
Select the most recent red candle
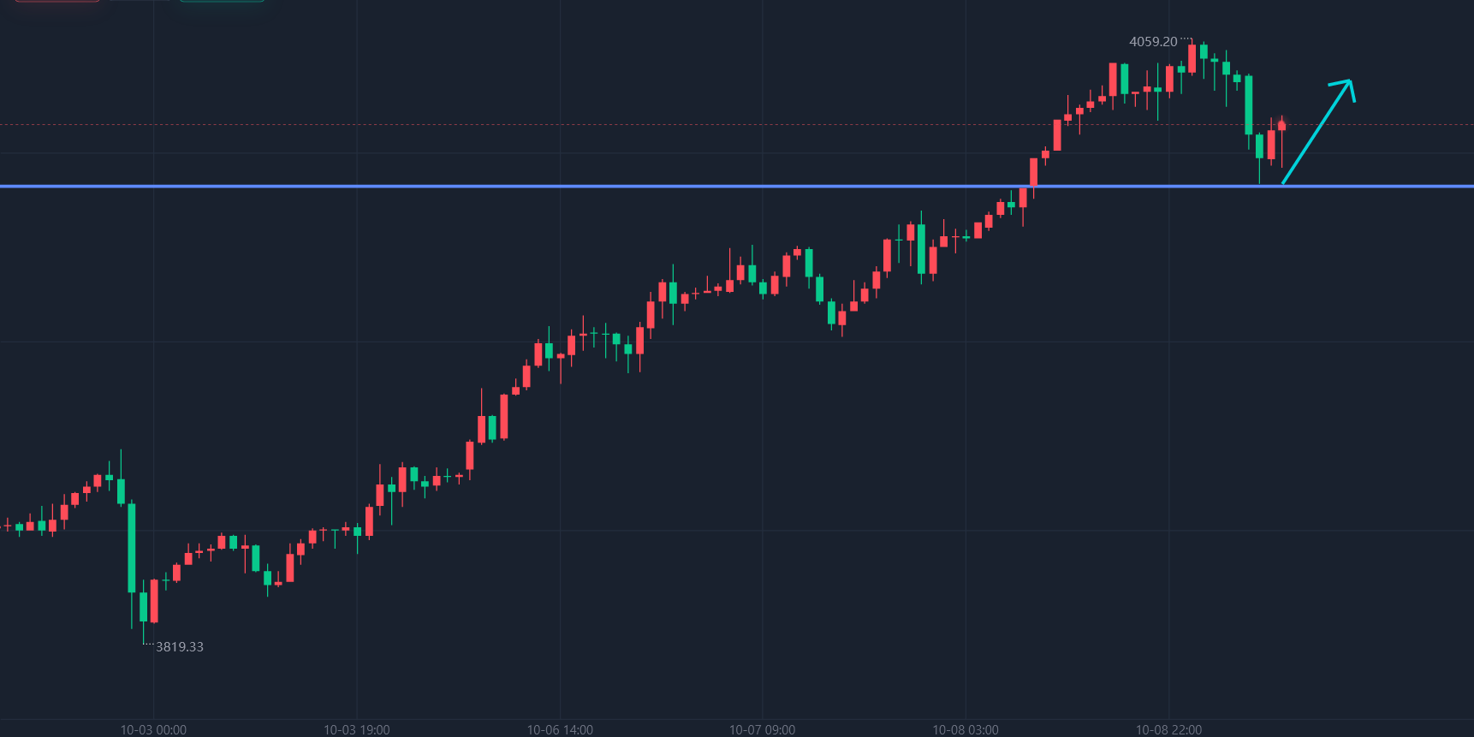(x=1281, y=126)
